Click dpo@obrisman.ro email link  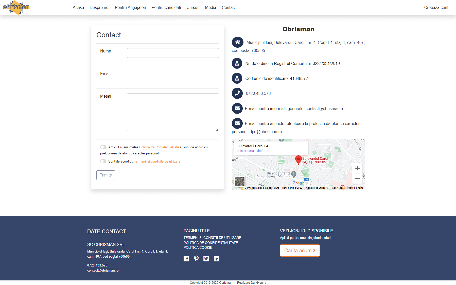point(266,132)
